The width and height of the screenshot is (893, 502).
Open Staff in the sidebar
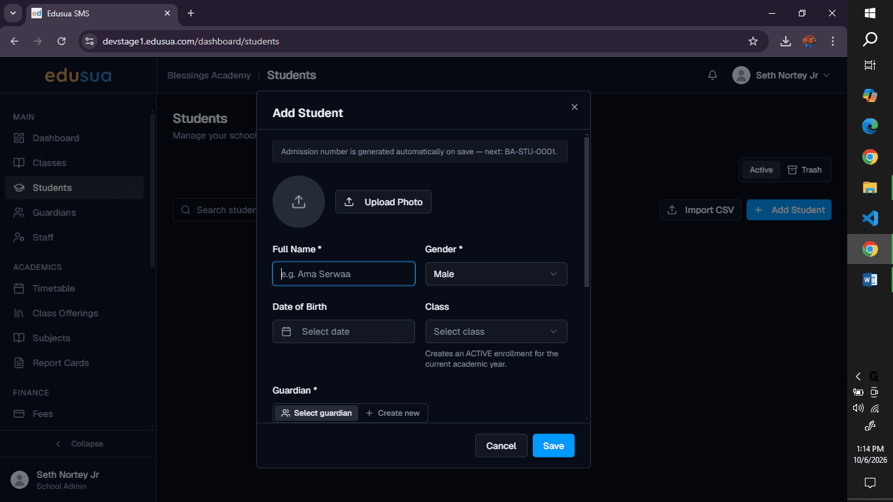tap(74, 237)
